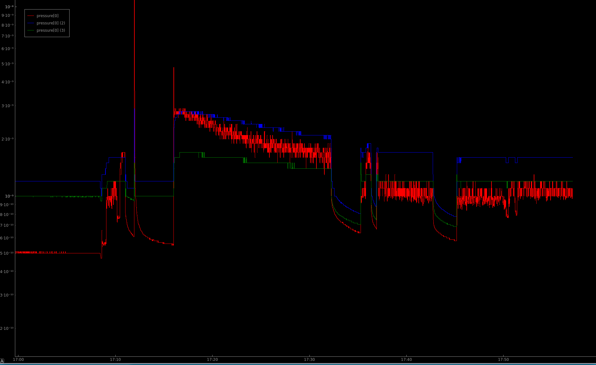Click the blue line sample in legend

point(30,23)
